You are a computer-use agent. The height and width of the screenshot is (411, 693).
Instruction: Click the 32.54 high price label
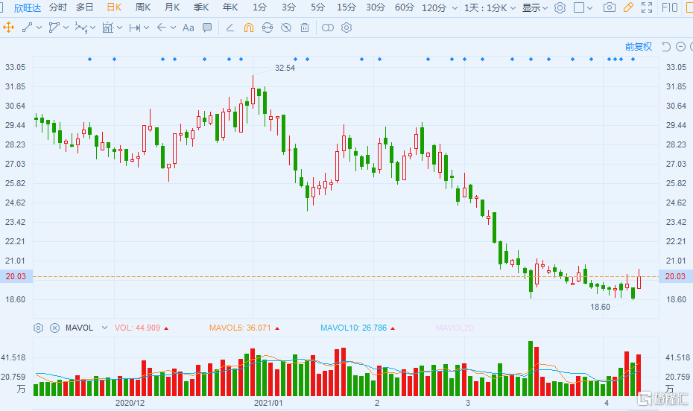pos(285,68)
